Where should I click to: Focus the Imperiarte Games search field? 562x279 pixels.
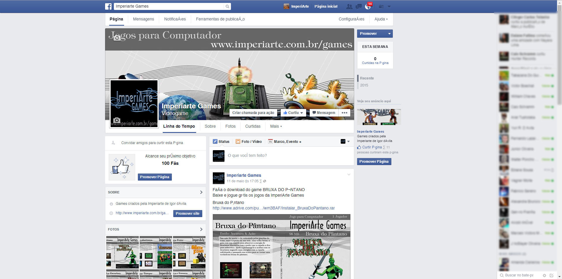click(169, 6)
